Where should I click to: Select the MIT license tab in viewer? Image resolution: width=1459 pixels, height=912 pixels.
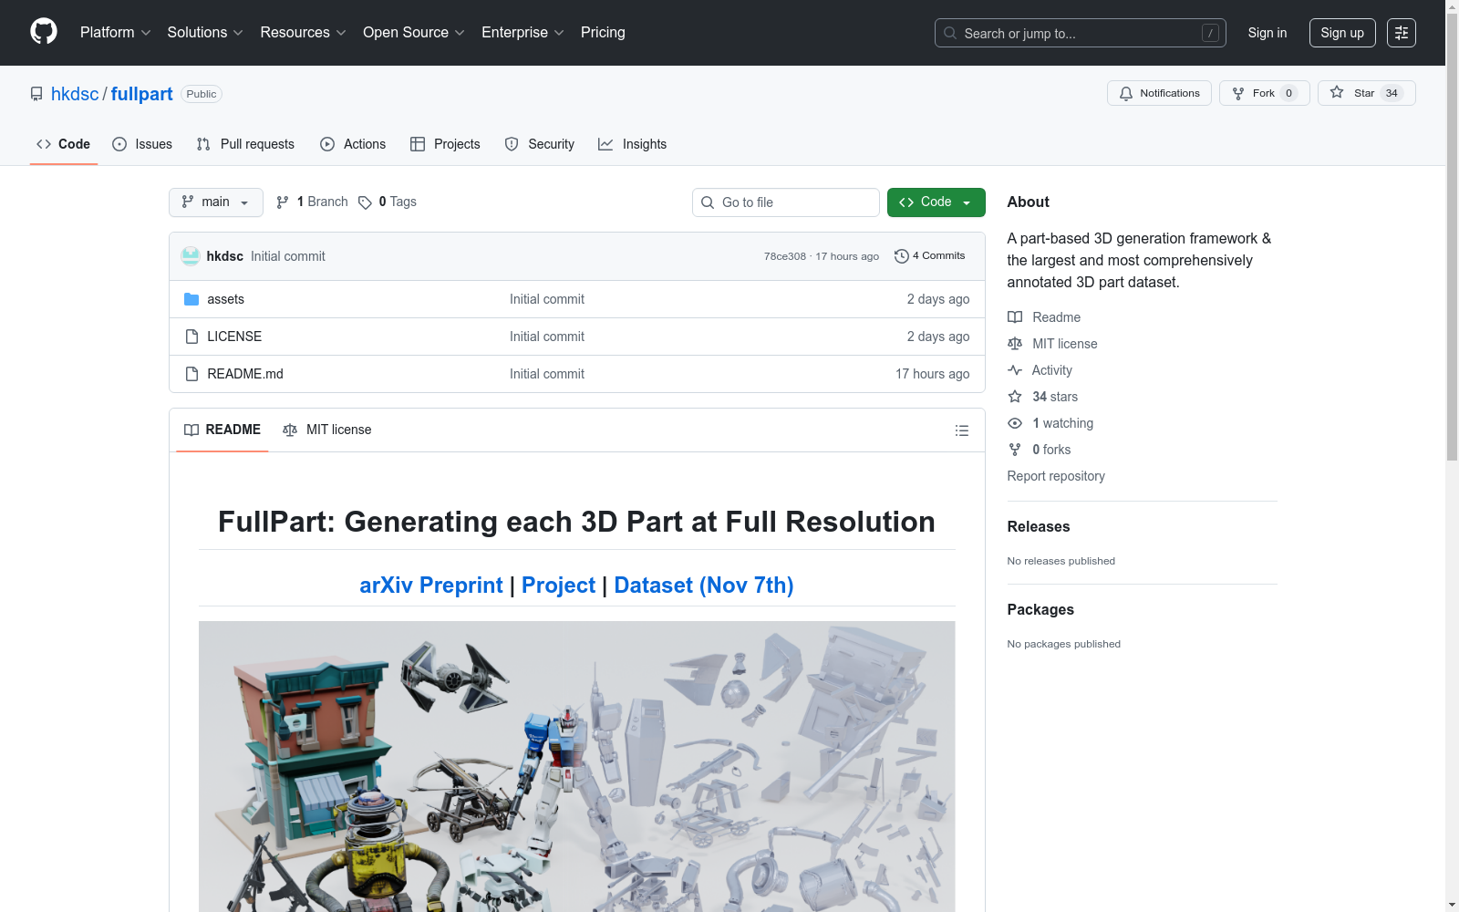327,430
